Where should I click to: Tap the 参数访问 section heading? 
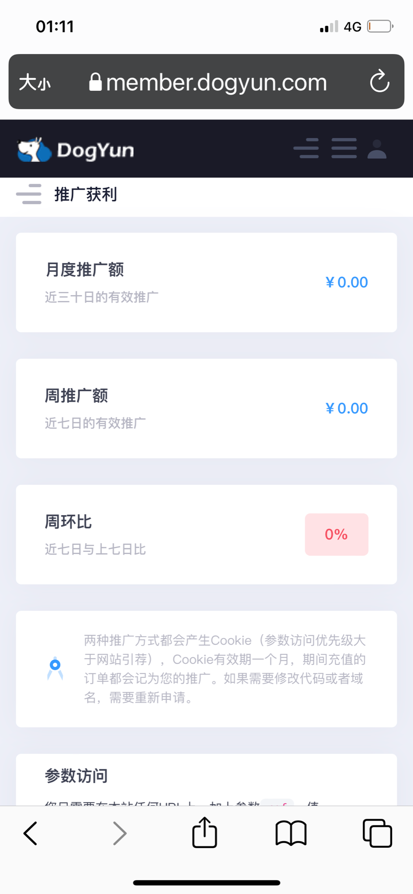click(x=76, y=776)
